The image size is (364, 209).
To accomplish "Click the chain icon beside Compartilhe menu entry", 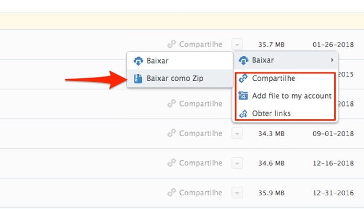I will pyautogui.click(x=243, y=79).
